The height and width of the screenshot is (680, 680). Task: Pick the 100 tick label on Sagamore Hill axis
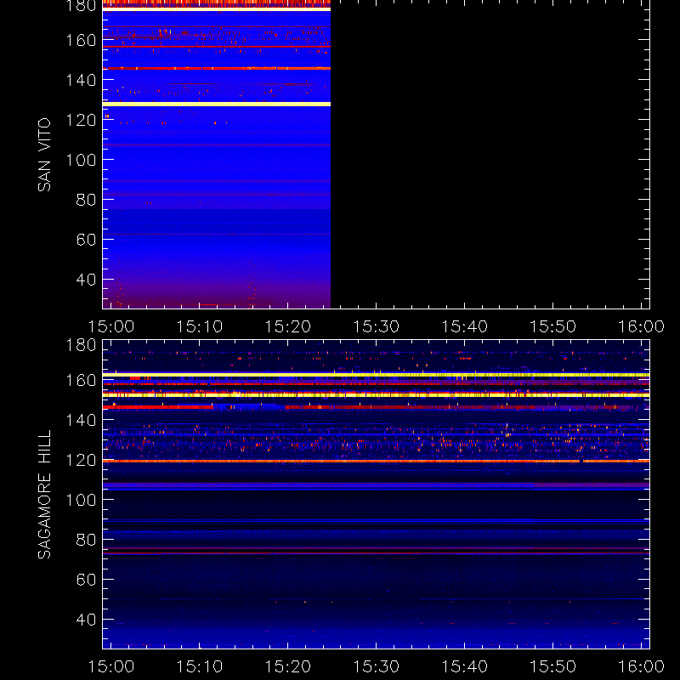click(81, 500)
